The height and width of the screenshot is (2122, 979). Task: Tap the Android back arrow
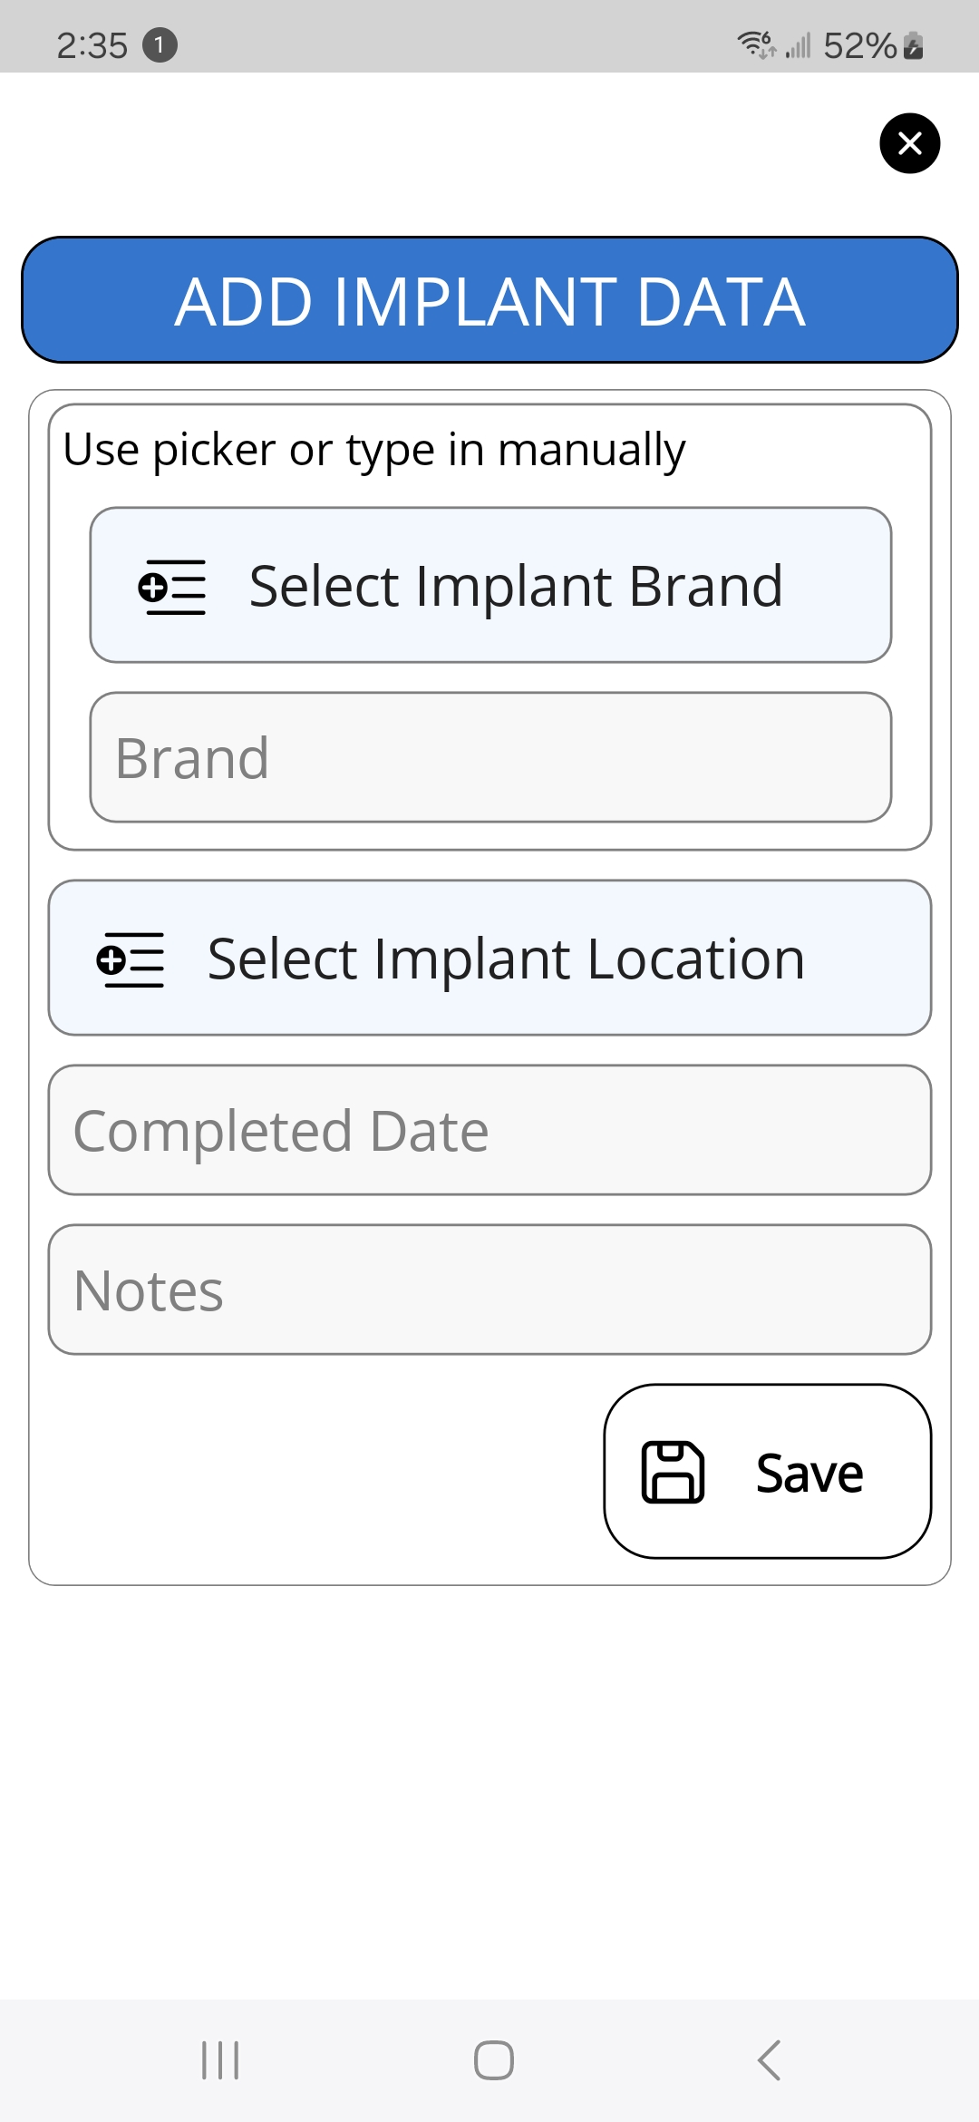769,2060
